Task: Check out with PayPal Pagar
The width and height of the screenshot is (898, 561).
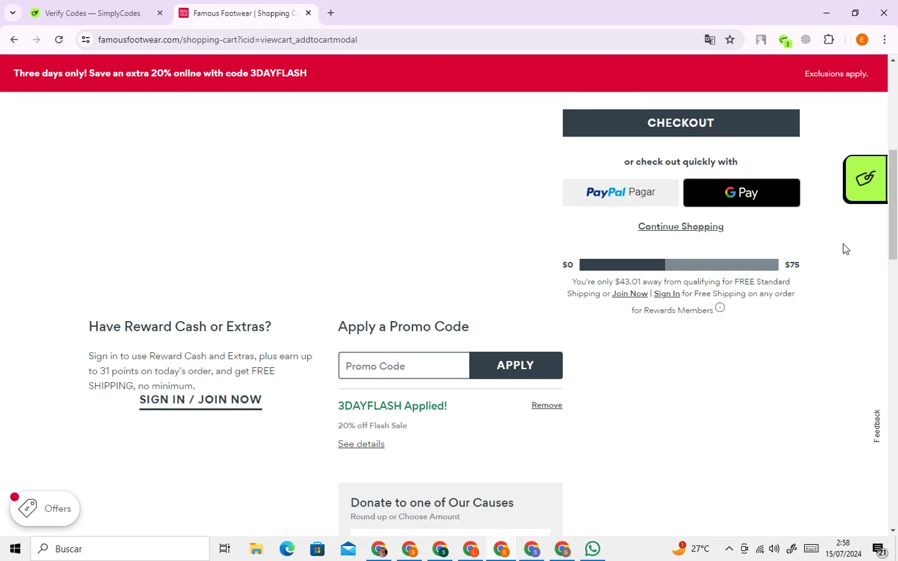Action: 621,193
